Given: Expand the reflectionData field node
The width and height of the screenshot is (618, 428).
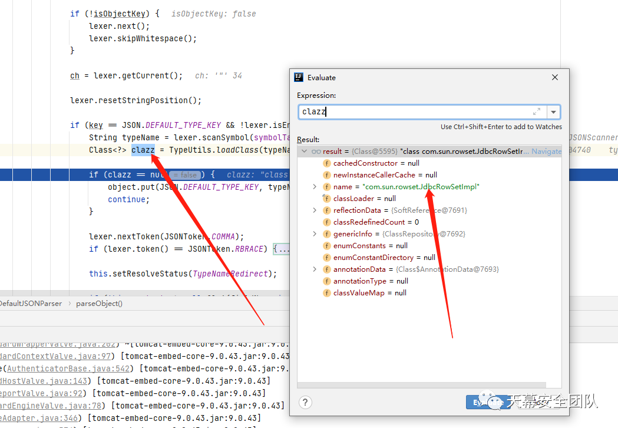Looking at the screenshot, I should [x=315, y=210].
